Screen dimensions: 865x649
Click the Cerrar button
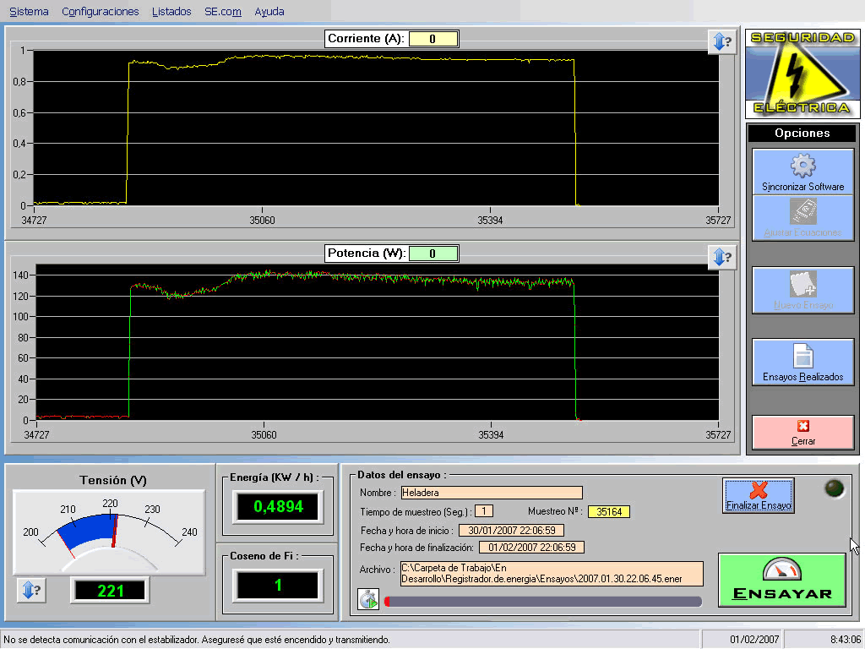pos(802,432)
